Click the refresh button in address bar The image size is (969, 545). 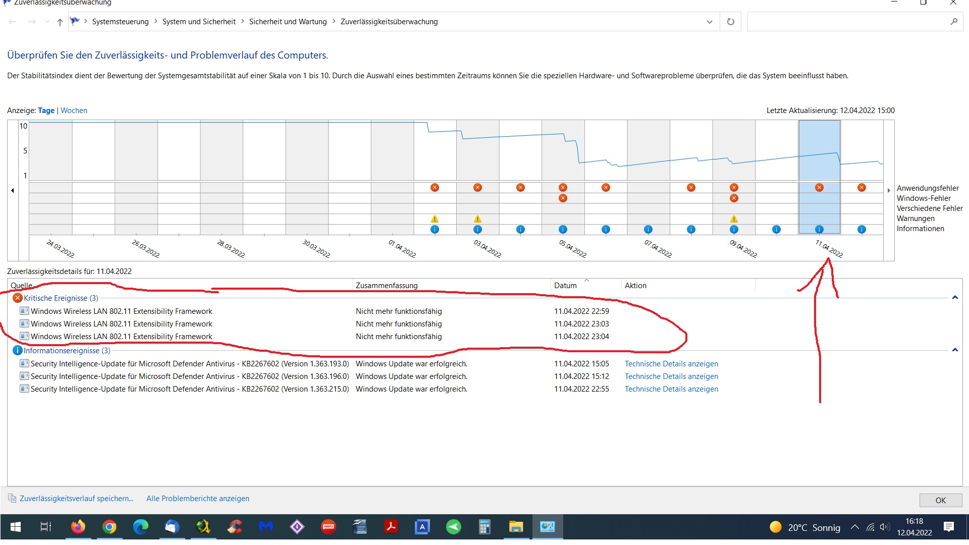pyautogui.click(x=730, y=22)
